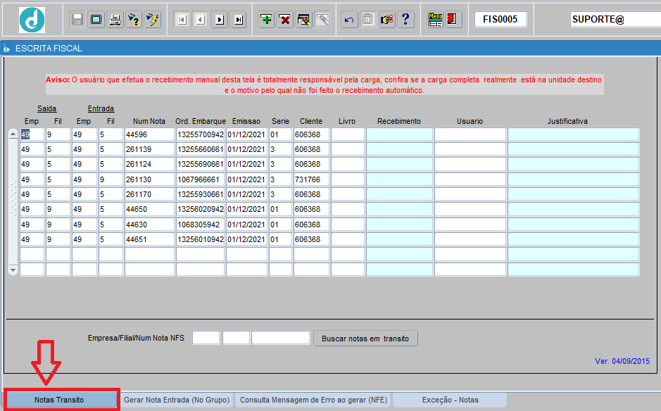Click the grayed eraser clear icon
The width and height of the screenshot is (661, 411).
(x=323, y=20)
